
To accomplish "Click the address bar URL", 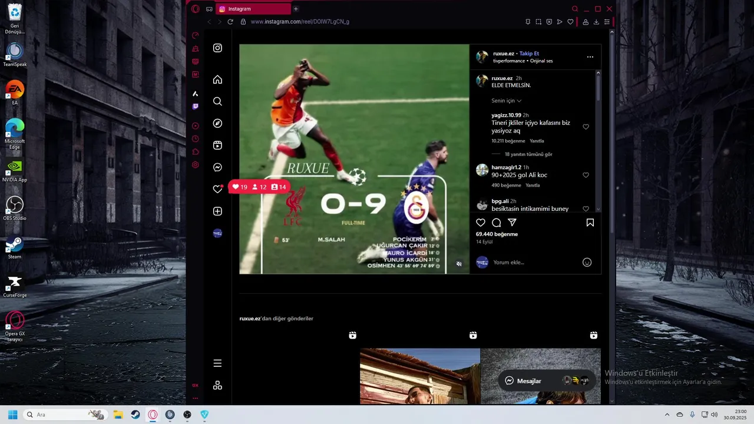I will tap(300, 22).
